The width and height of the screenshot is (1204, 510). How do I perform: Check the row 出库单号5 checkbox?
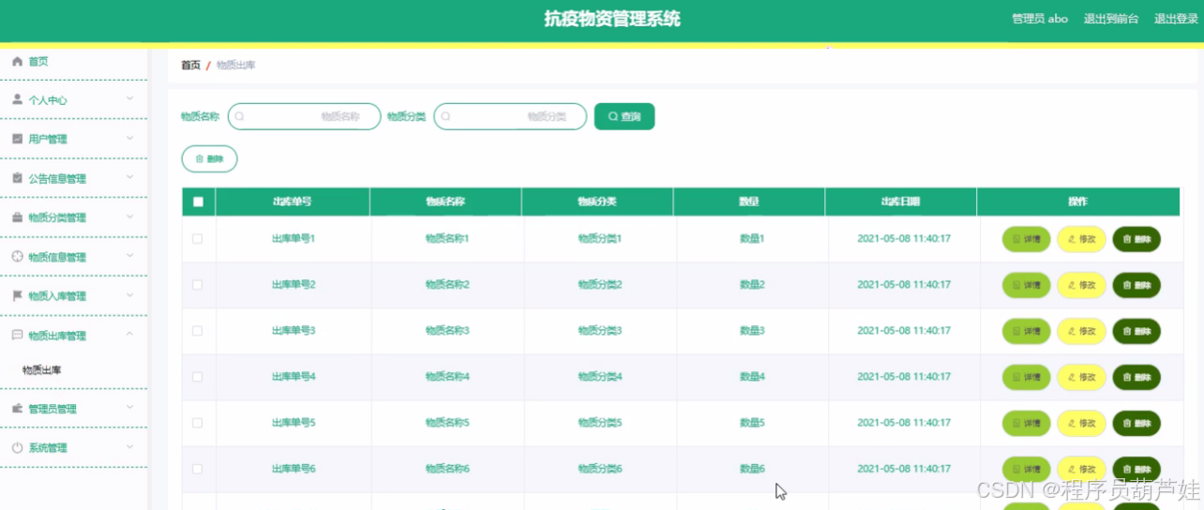pyautogui.click(x=198, y=422)
